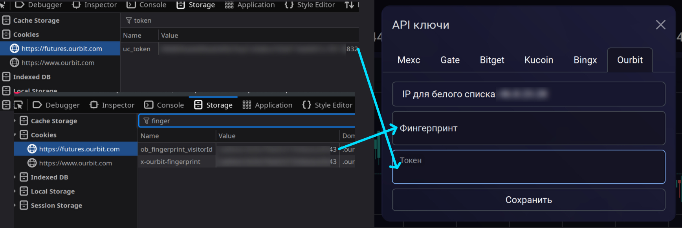Screen dimensions: 682x228
Task: Click the upper table's Value column header
Action: click(x=169, y=35)
